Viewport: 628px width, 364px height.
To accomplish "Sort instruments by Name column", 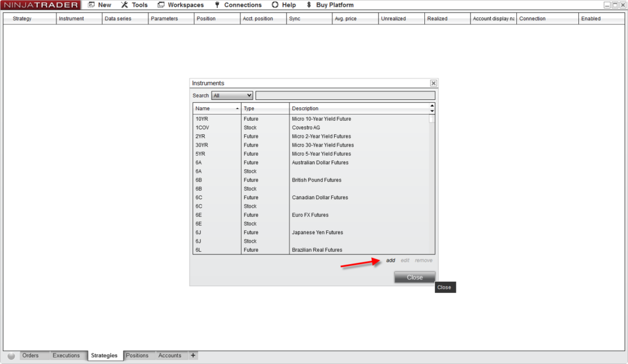I will click(216, 108).
